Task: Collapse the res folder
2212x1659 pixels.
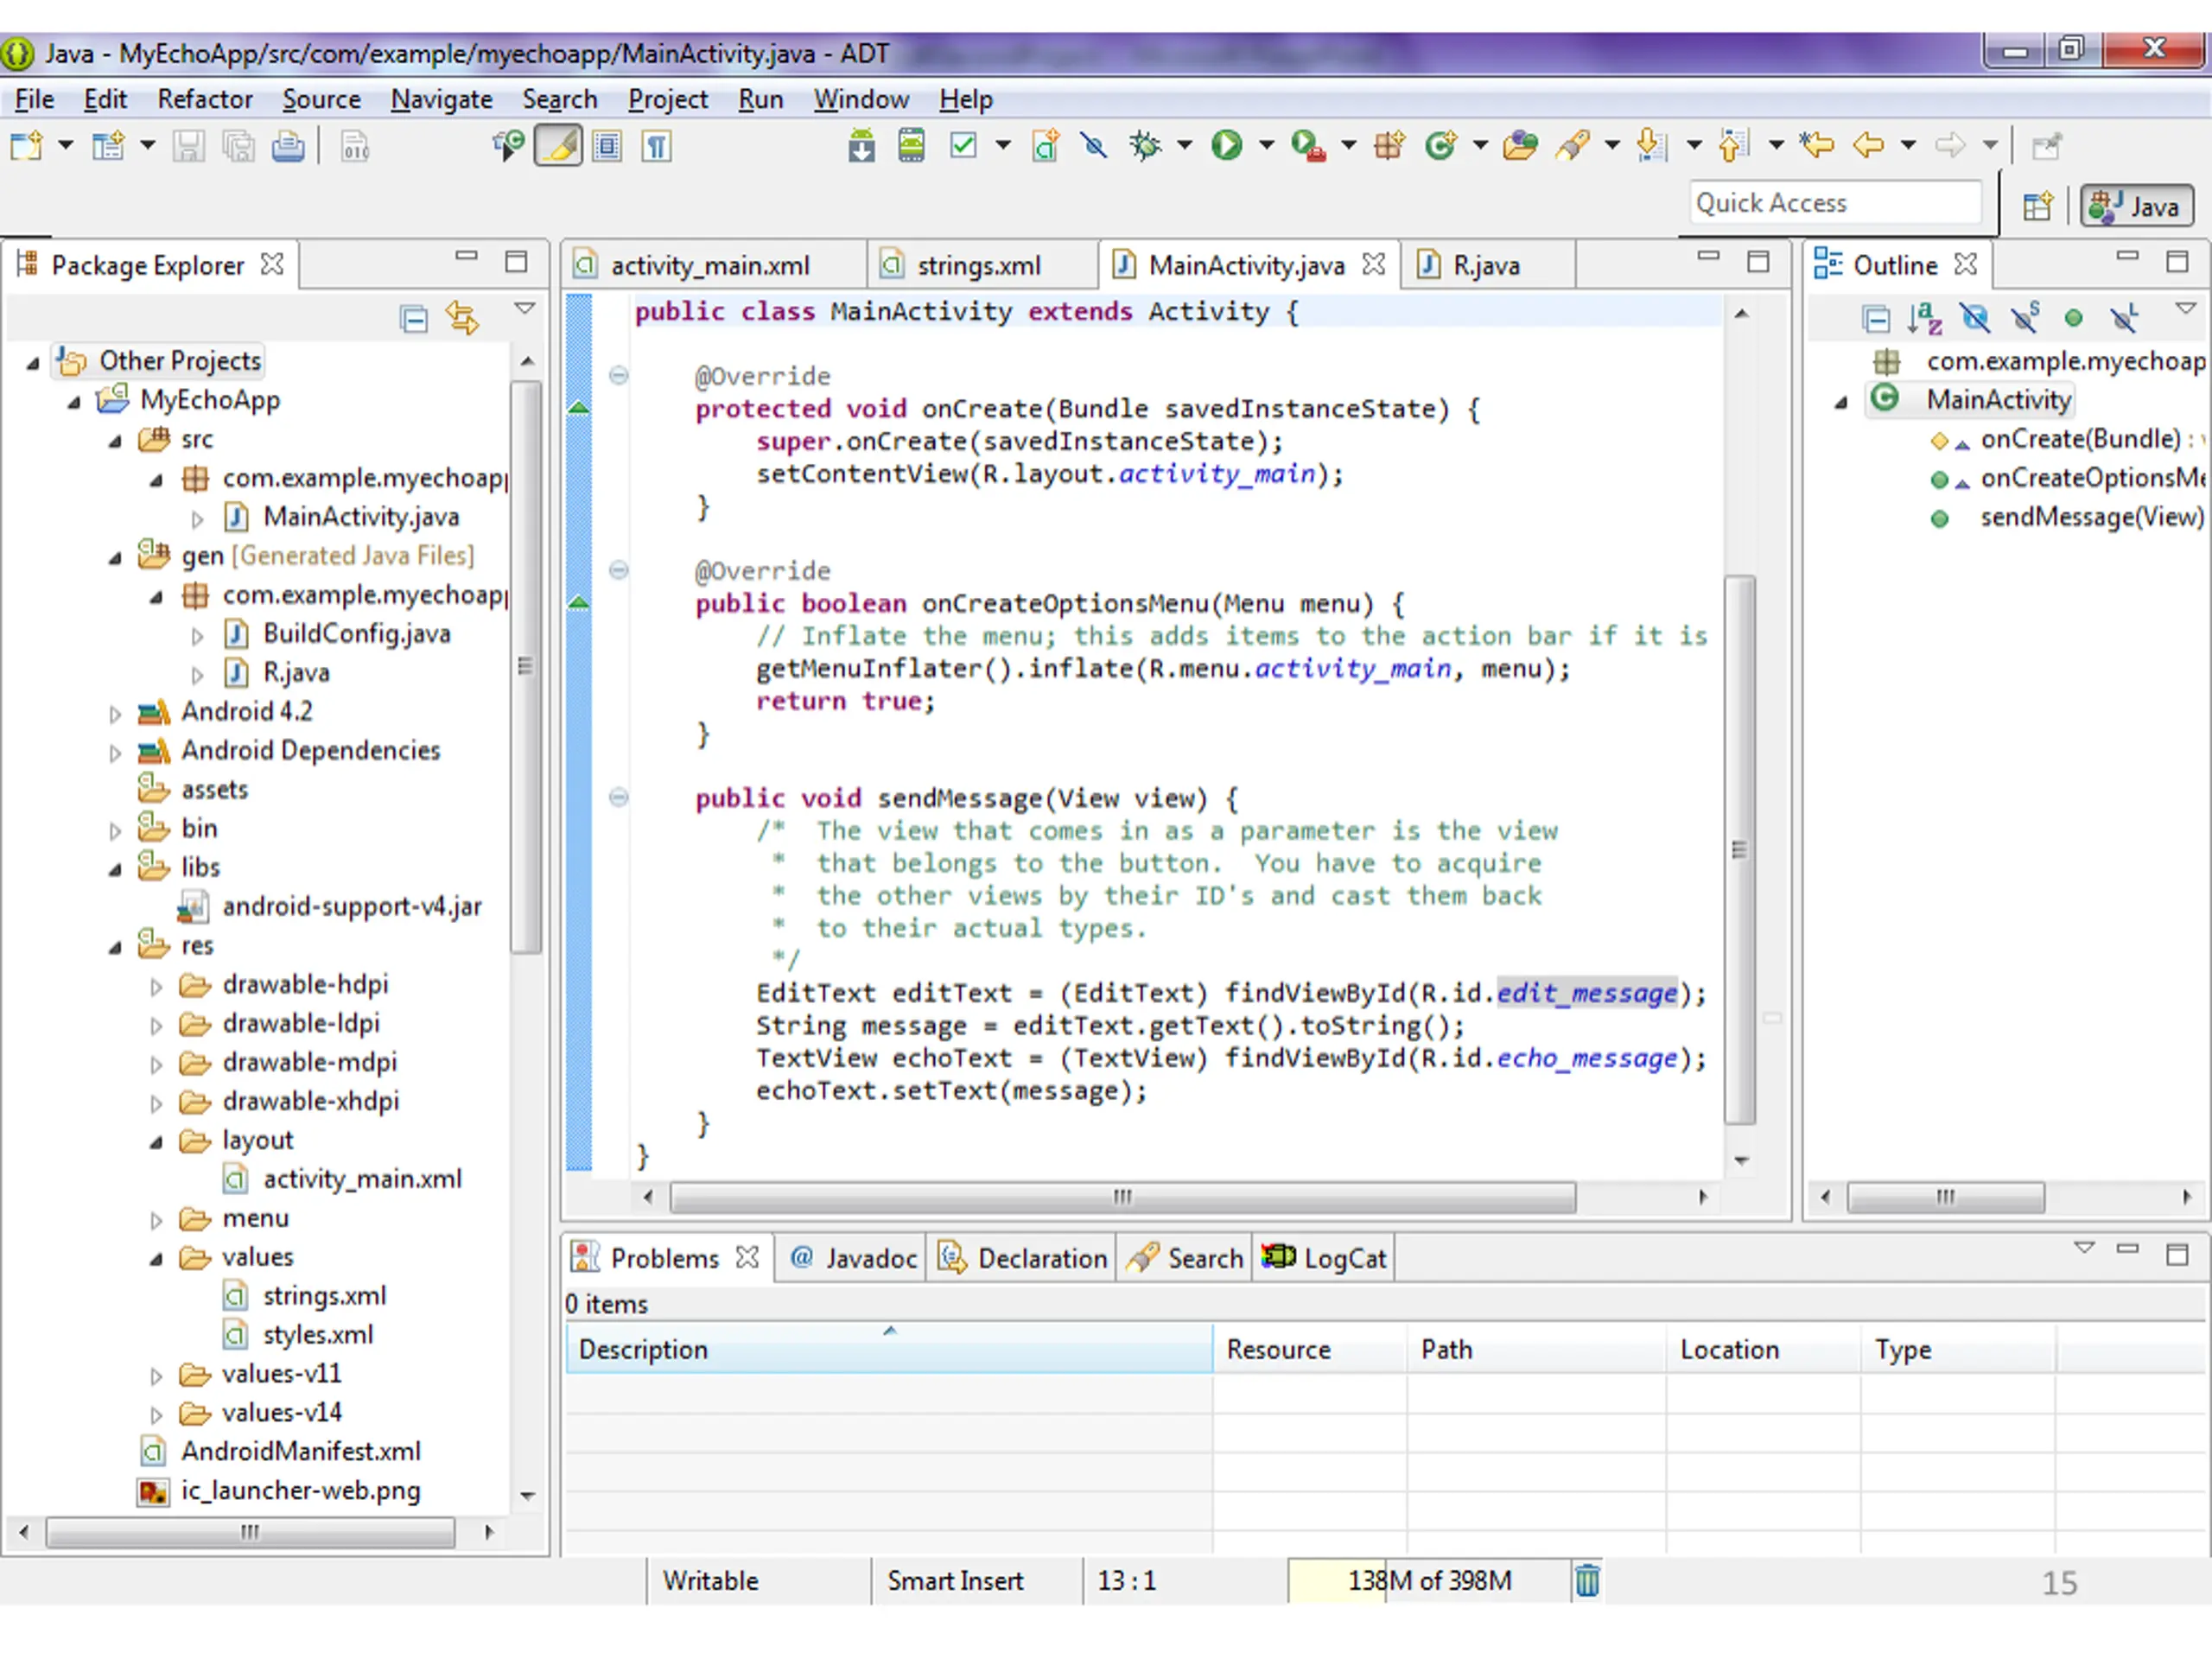Action: point(115,947)
